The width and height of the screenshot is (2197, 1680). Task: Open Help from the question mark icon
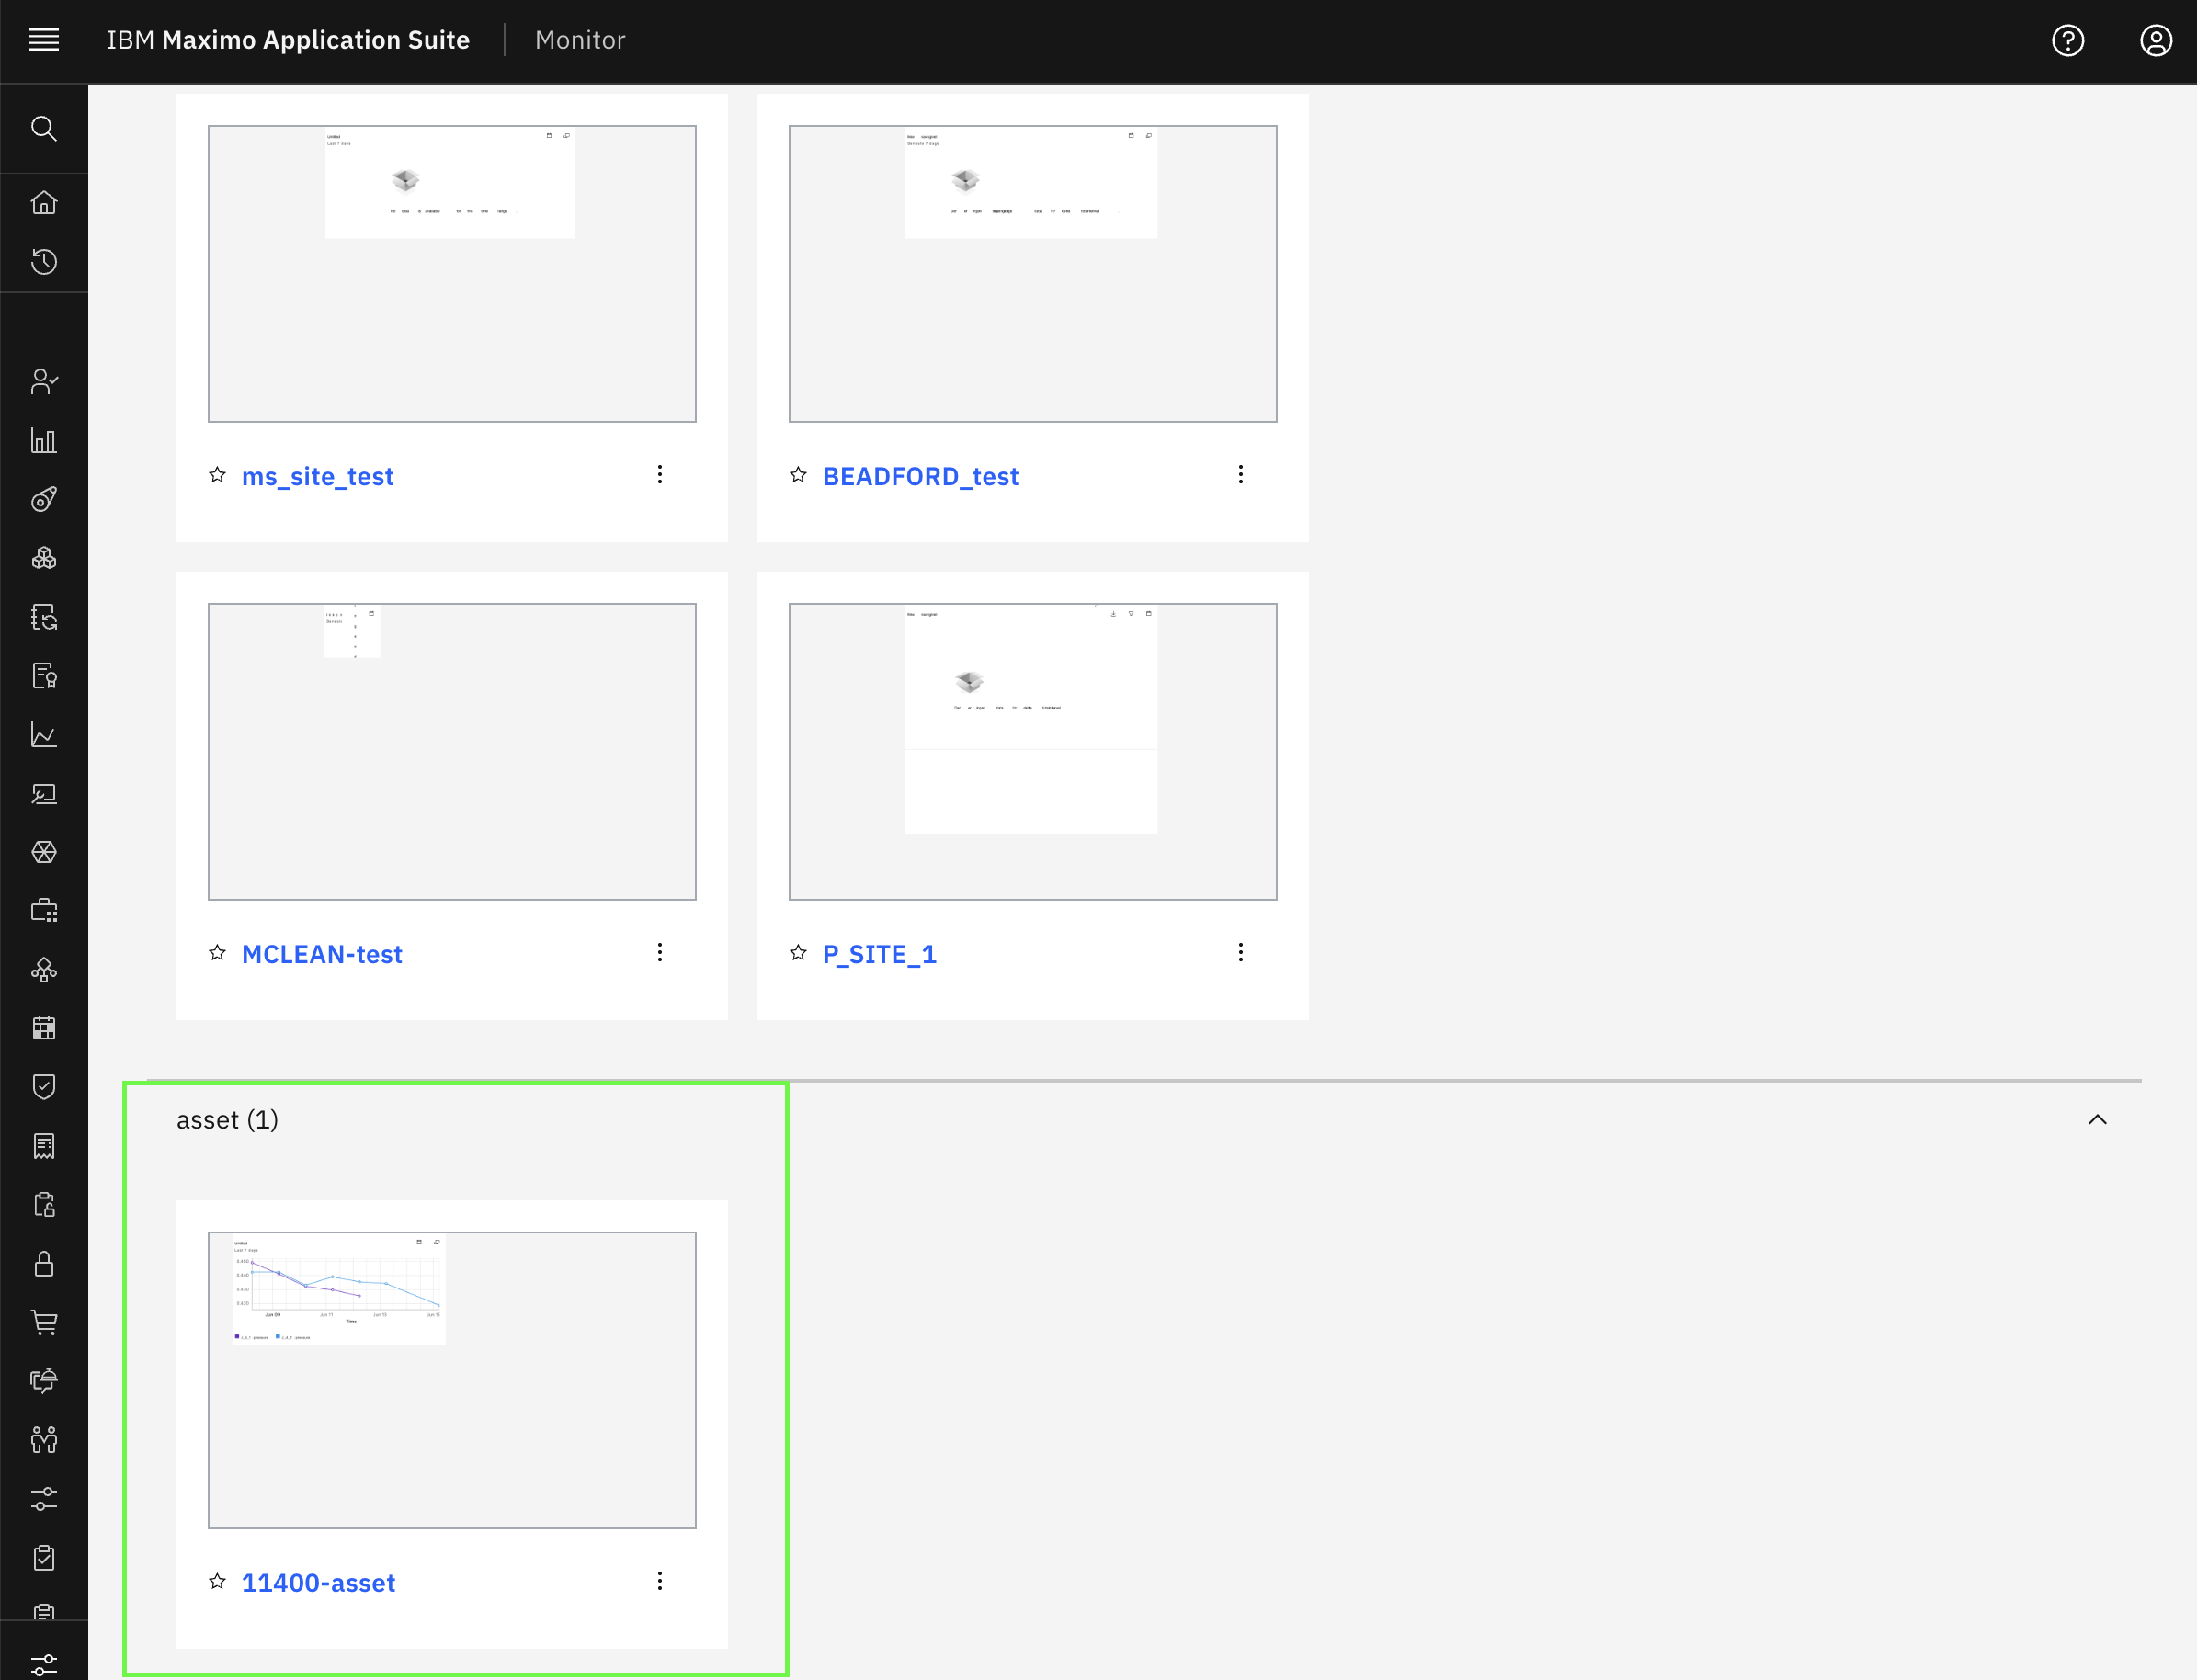pyautogui.click(x=2068, y=40)
